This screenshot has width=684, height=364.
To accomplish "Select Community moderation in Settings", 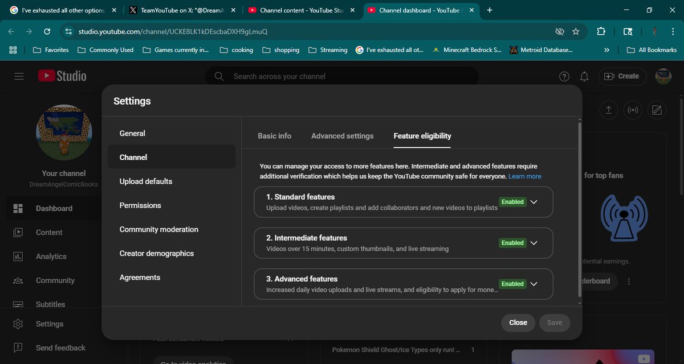I will click(171, 229).
